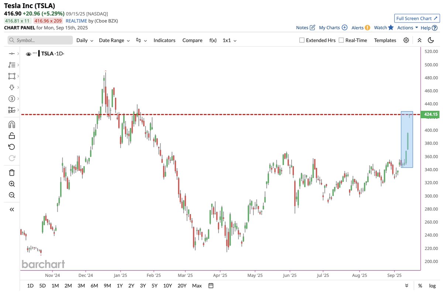
Task: Select the rectangle shape tool
Action: coord(11,76)
